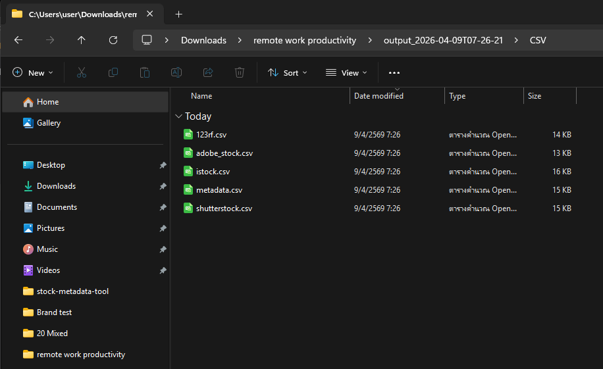Click the Rename icon in toolbar

click(176, 72)
